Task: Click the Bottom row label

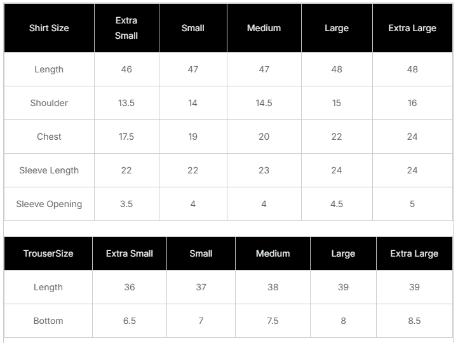Action: [48, 321]
